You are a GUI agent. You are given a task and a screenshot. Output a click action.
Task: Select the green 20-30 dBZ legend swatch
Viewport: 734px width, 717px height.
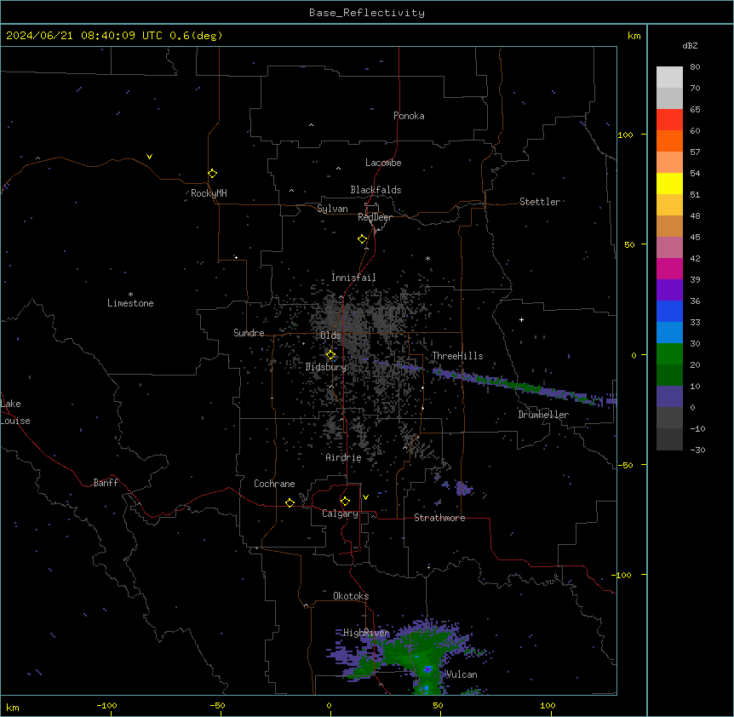[x=669, y=354]
